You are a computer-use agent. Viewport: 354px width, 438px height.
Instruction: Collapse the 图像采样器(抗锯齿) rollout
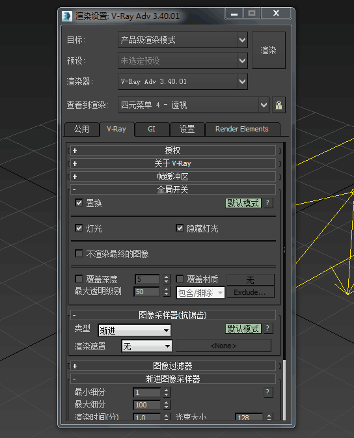coord(173,315)
